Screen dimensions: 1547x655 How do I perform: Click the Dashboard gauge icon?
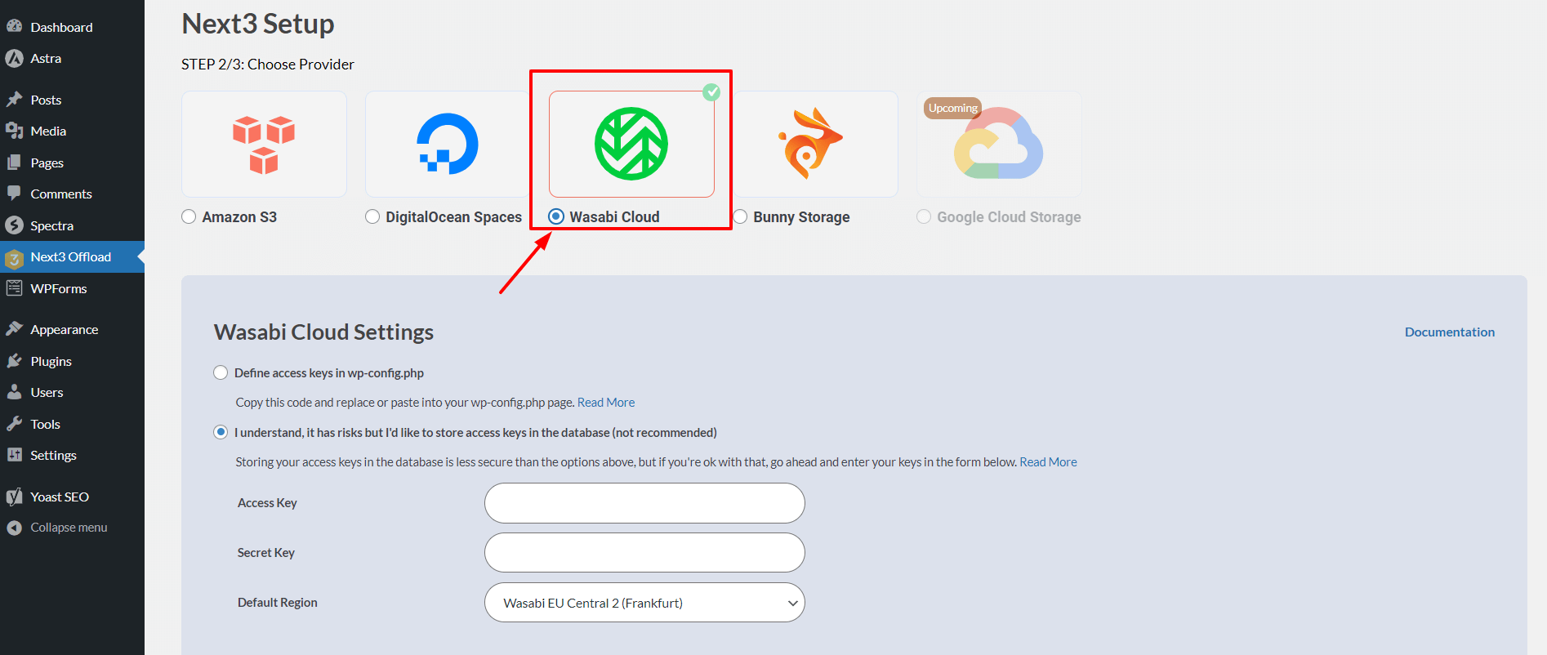coord(14,26)
